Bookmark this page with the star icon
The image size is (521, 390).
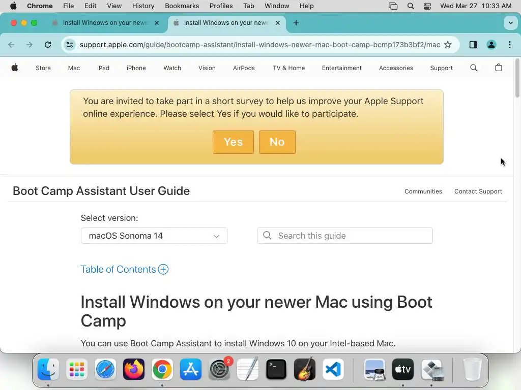coord(448,45)
